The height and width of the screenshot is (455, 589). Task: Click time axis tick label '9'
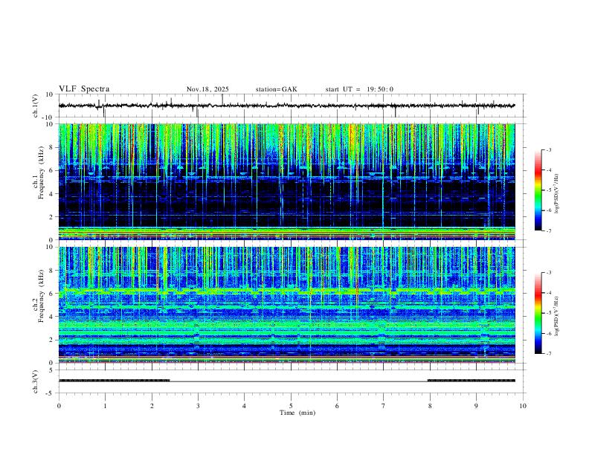pos(476,406)
